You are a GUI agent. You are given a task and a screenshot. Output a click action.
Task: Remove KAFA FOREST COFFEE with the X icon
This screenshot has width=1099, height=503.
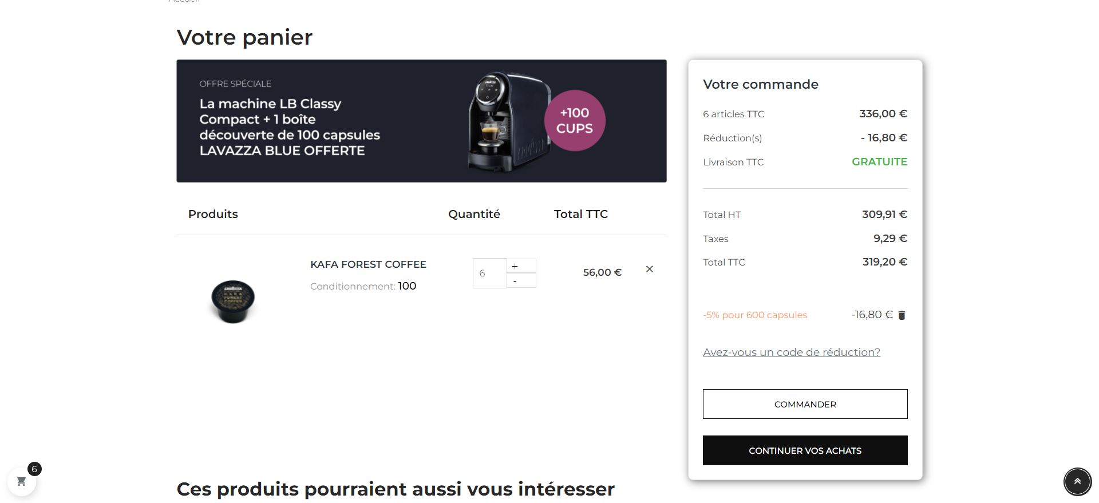[649, 269]
